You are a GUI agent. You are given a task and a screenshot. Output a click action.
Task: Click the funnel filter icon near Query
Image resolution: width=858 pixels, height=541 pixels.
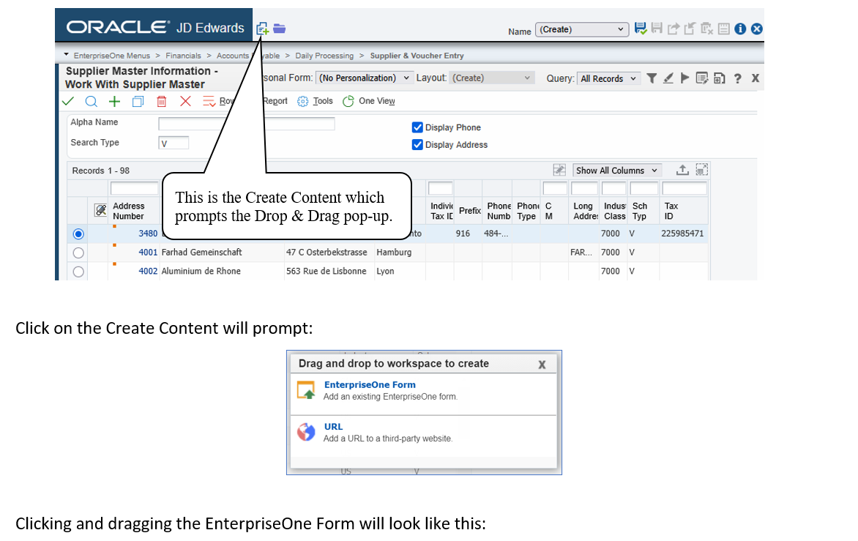coord(652,78)
